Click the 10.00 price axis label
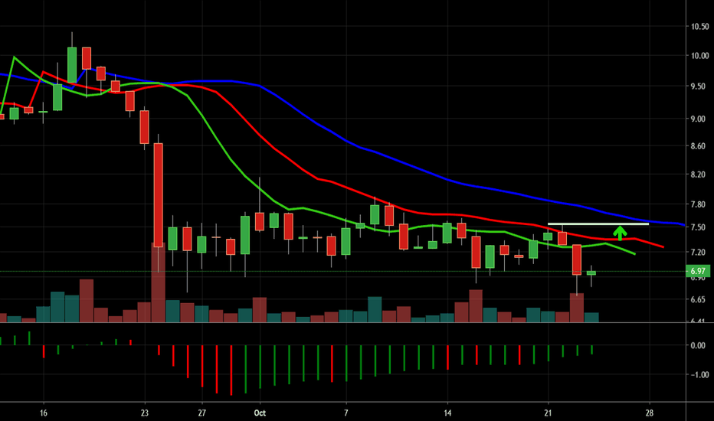Screen dimensions: 714x421 click(699, 56)
